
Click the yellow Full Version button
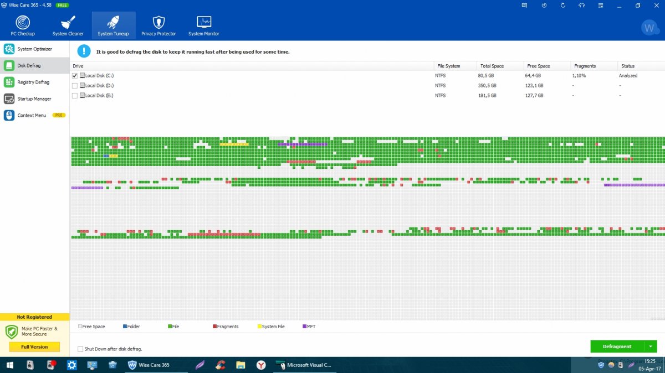[34, 347]
